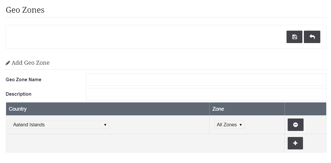Click the empty toolbar panel area
Screen dimensions: 331x163
coord(146,37)
